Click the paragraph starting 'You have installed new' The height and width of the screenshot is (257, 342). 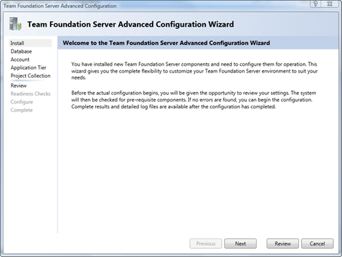[x=194, y=71]
